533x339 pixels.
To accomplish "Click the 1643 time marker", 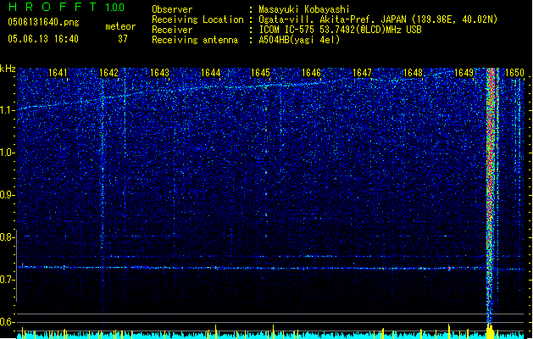I will 159,73.
